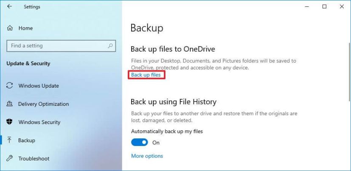Viewport: 351px width, 171px height.
Task: Click the Windows Security shield icon
Action: coord(10,122)
